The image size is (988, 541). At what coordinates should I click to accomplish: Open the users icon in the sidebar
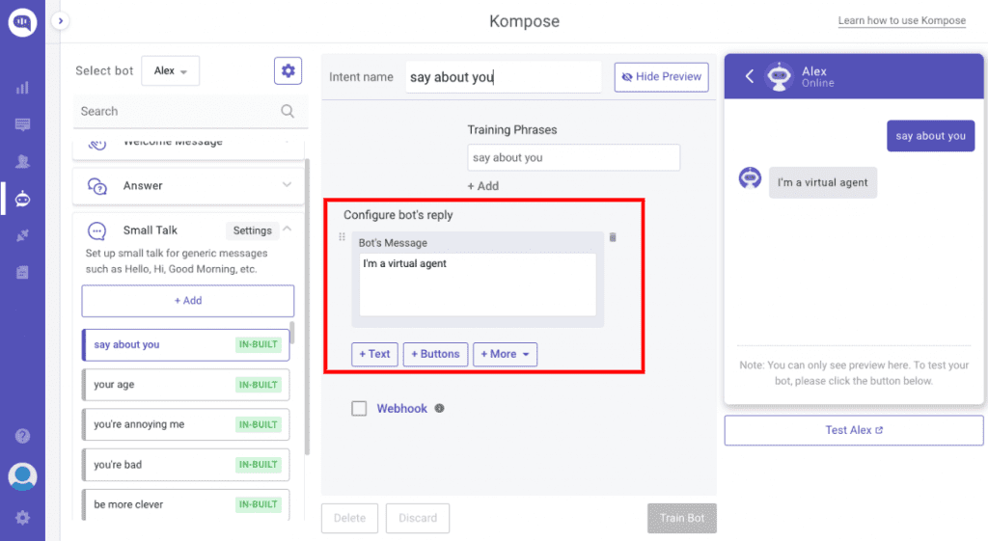point(22,161)
